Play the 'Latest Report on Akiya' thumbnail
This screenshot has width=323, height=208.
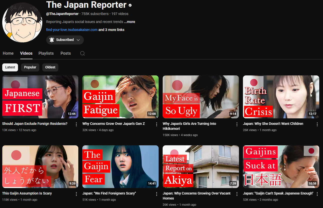[x=201, y=167]
